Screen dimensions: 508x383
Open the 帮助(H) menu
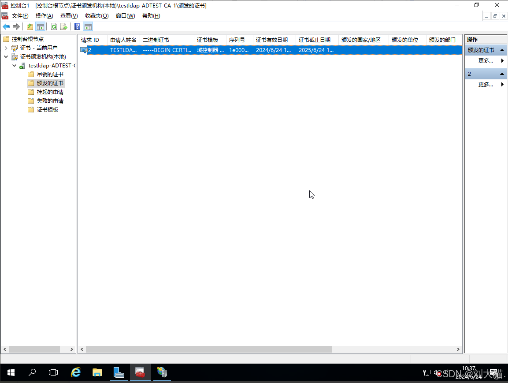pyautogui.click(x=151, y=15)
